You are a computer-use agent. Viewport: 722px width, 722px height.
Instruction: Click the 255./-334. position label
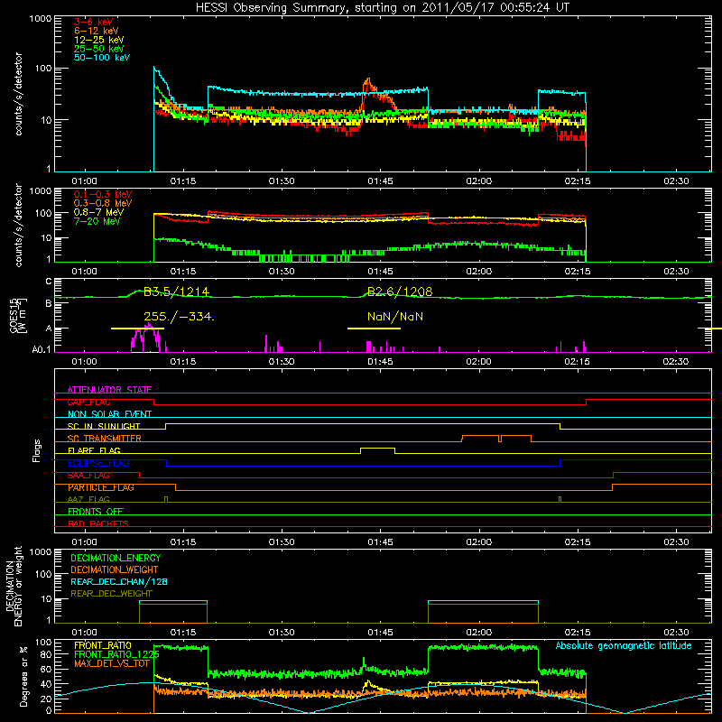click(x=179, y=317)
